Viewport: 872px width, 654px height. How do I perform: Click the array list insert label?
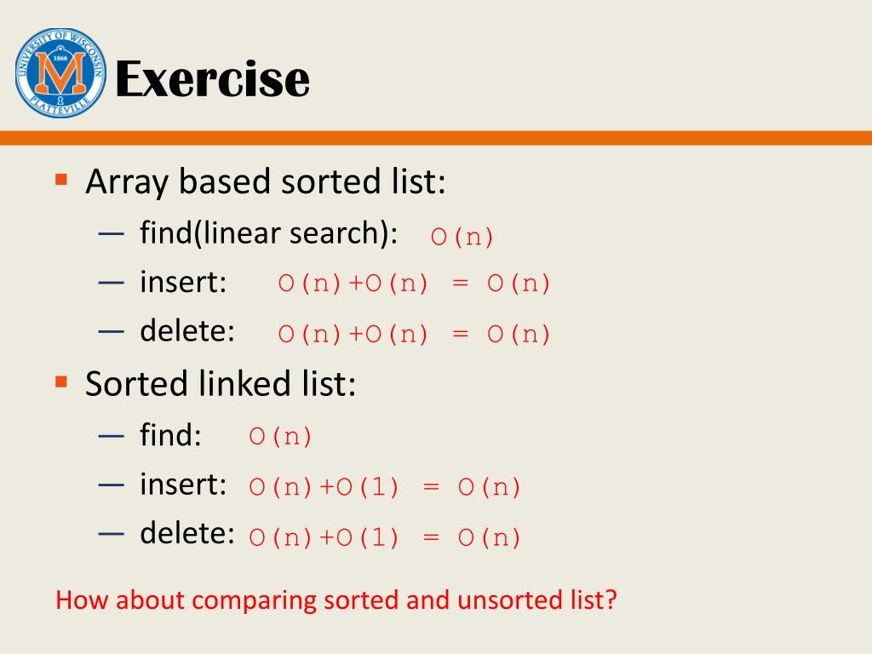[x=183, y=281]
